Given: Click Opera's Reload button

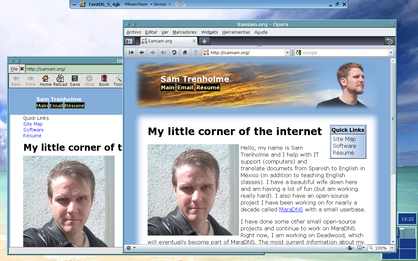Looking at the screenshot, I should tap(174, 53).
